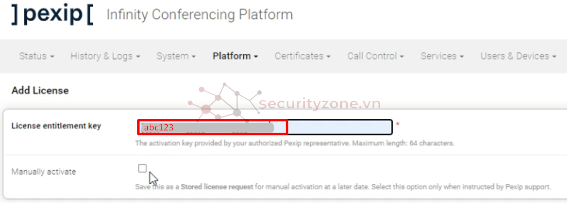Click the Infinity Conferencing Platform title
The width and height of the screenshot is (568, 205).
pyautogui.click(x=199, y=15)
